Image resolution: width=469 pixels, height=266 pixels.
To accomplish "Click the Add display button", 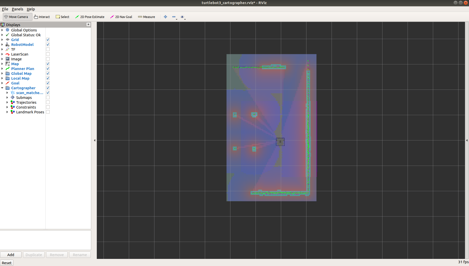I will tap(11, 255).
